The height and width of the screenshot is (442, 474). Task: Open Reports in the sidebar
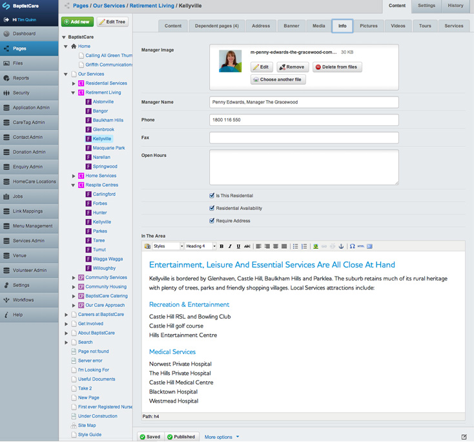(x=29, y=78)
